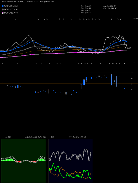Viewport: 138px width, 183px height.
Task: Click the 7 price axis label
Action: click(x=132, y=73)
